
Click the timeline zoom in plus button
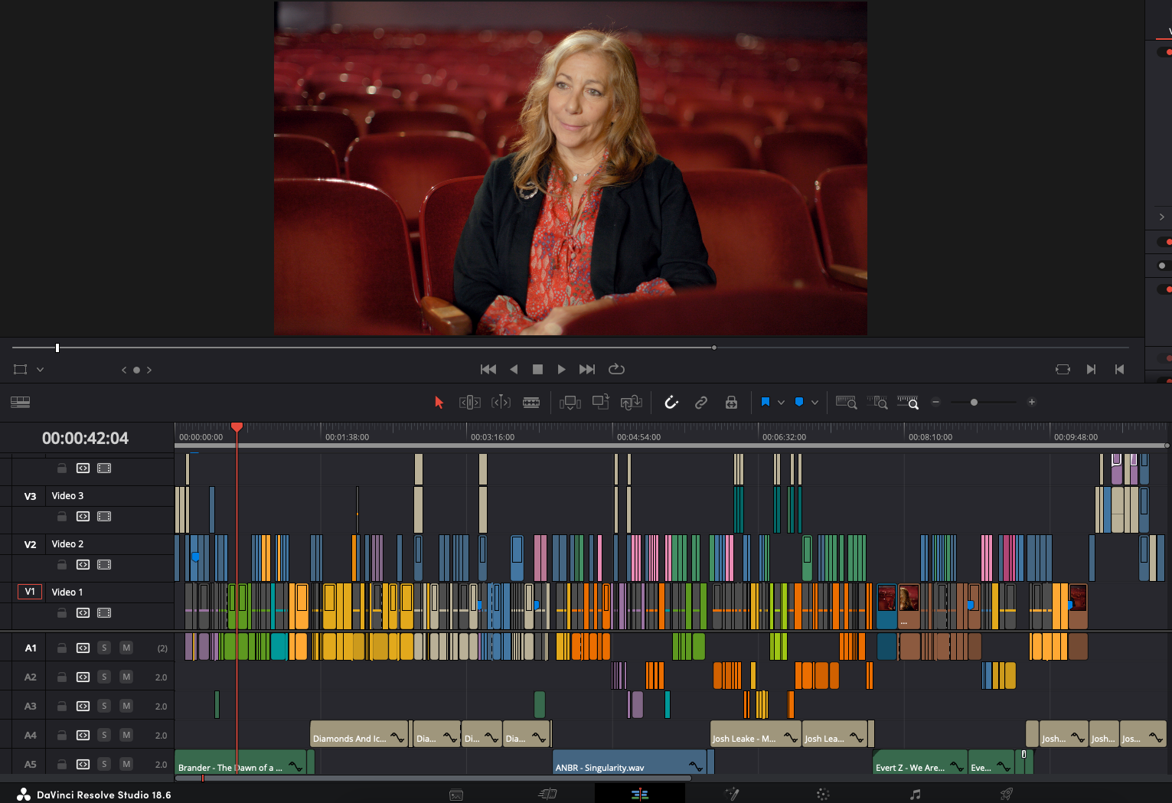(x=1032, y=402)
